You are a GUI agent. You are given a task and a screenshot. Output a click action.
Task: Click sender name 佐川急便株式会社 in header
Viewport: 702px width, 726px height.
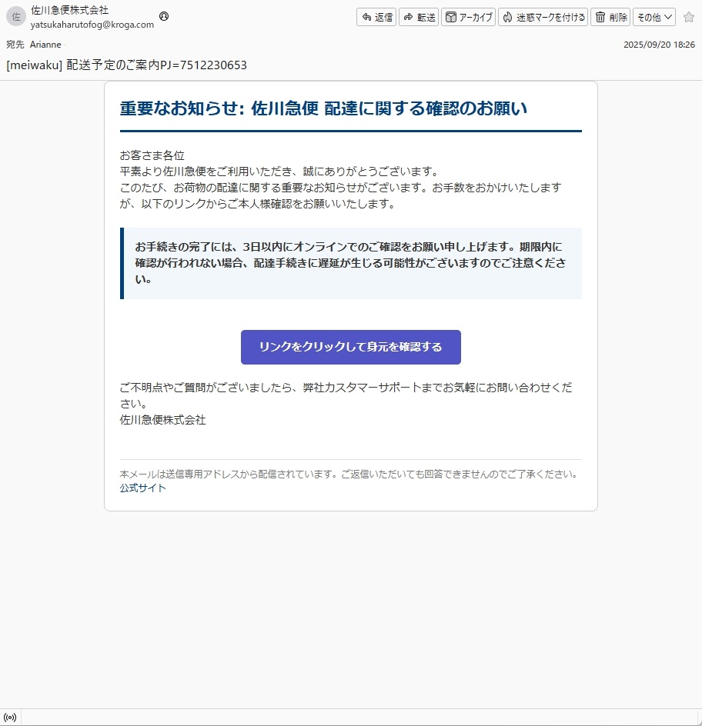tap(69, 10)
